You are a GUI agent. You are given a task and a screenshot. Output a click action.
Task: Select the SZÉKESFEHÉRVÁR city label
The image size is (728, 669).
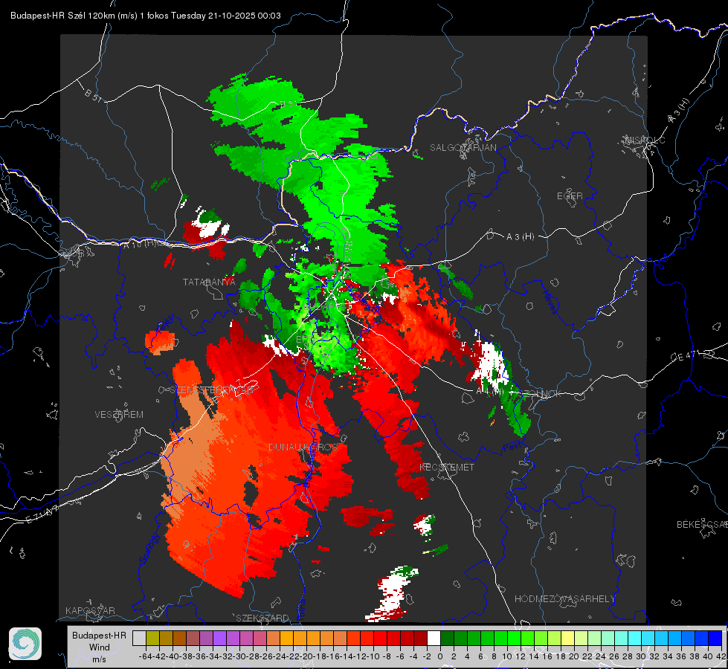click(213, 390)
